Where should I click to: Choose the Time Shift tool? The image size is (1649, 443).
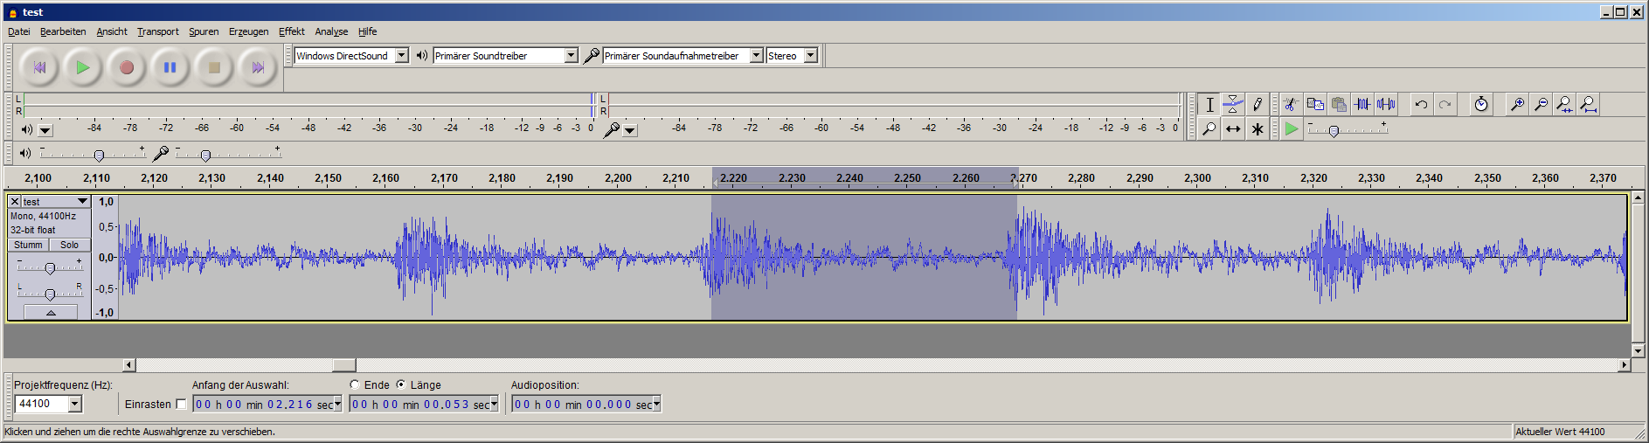[x=1232, y=129]
